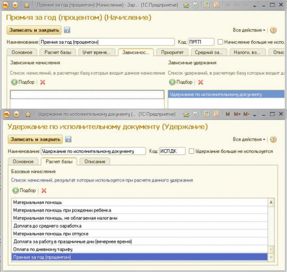The image size is (287, 272).
Task: Select row Доплата за работу в праздничные дни
Action: pyautogui.click(x=140, y=242)
